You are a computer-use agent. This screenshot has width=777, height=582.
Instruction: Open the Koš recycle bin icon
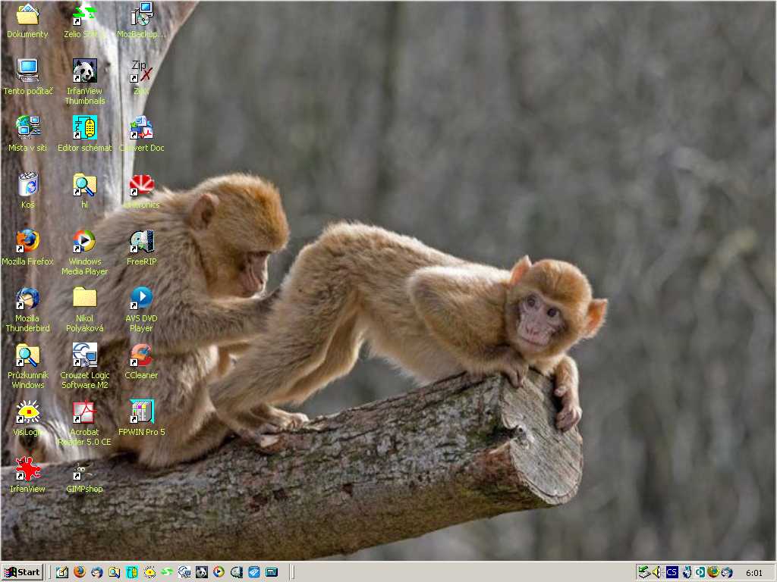tap(28, 184)
